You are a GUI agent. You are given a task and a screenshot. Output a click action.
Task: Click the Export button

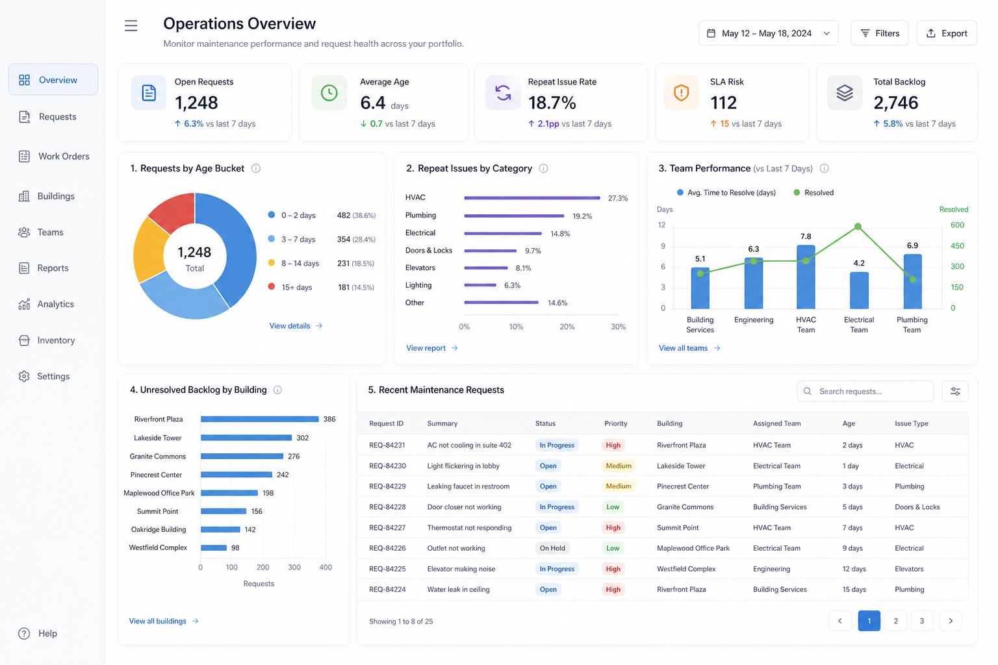pyautogui.click(x=947, y=33)
